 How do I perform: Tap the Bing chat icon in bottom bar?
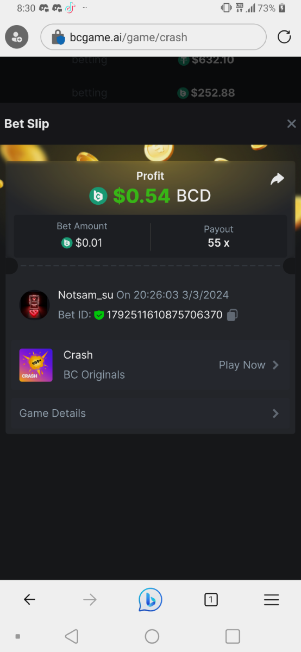tap(150, 599)
